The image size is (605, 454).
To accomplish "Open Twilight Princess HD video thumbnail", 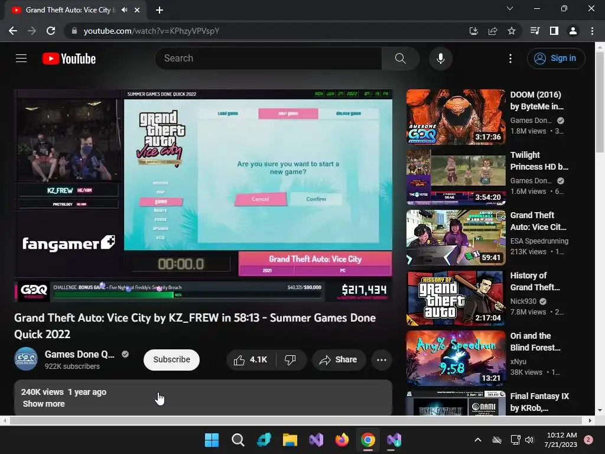I will pyautogui.click(x=456, y=177).
